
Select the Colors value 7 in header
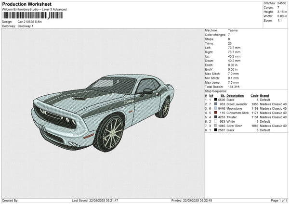pyautogui.click(x=278, y=8)
